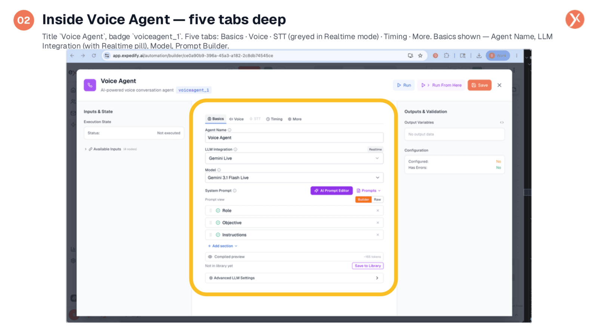
Task: Open the browser extensions puzzle icon
Action: [x=446, y=56]
